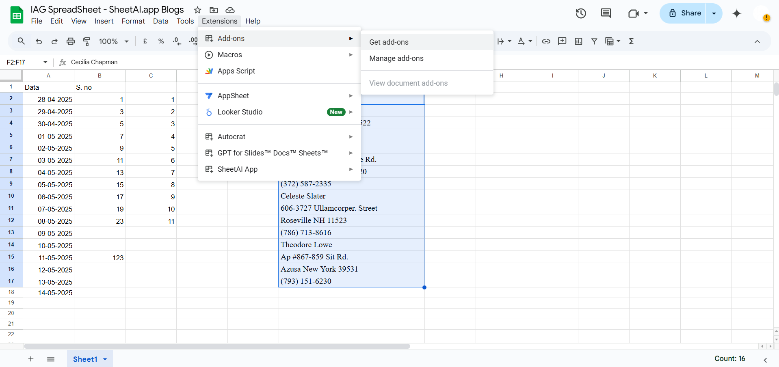
Task: Redo the last action
Action: (54, 41)
